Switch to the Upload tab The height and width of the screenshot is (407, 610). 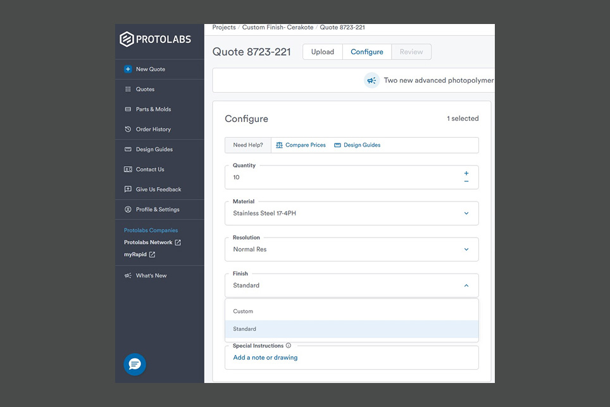pyautogui.click(x=323, y=52)
